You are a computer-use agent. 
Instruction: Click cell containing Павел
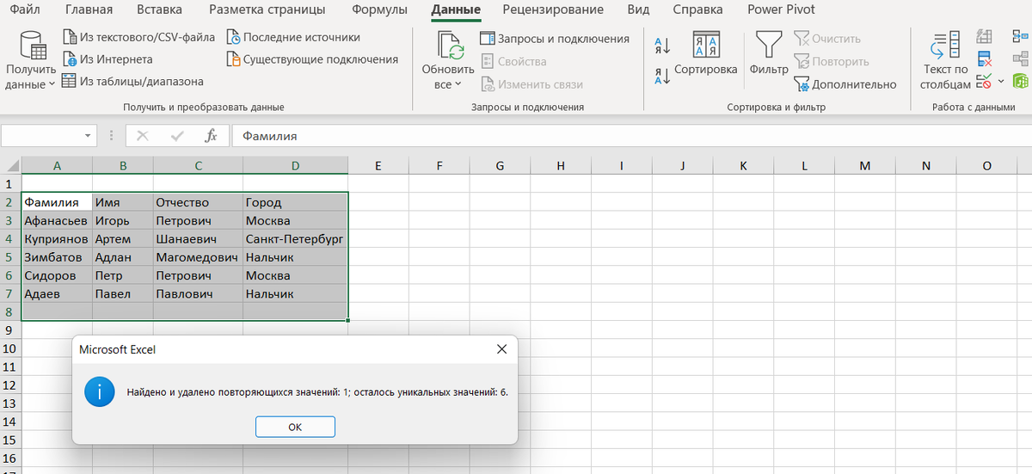(122, 293)
